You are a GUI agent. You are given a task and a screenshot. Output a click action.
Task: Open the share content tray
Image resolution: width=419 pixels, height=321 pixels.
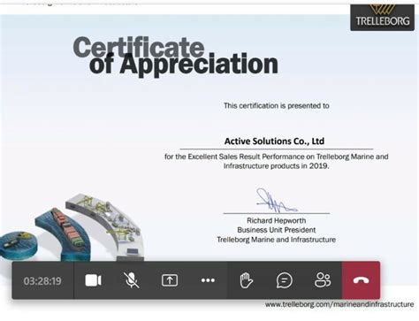(x=170, y=280)
